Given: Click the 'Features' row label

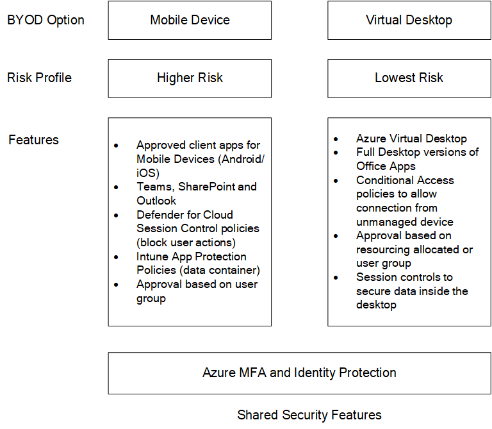Looking at the screenshot, I should [33, 140].
